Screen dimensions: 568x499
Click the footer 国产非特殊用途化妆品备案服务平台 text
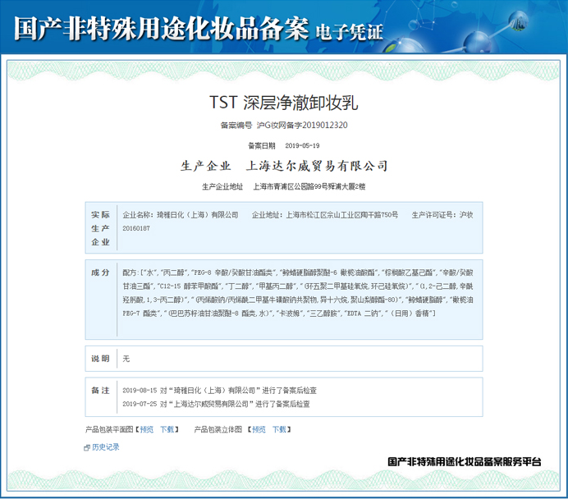(465, 462)
